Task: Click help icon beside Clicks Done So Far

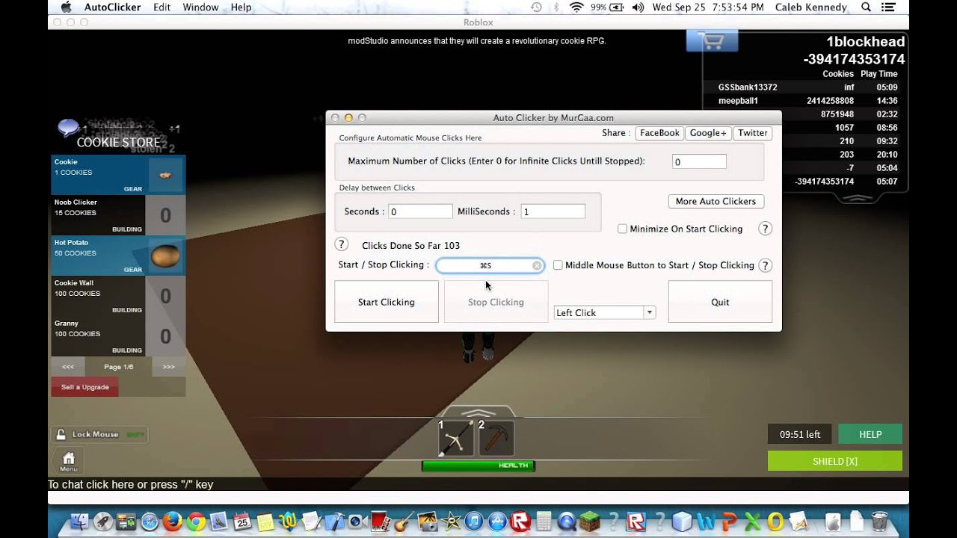Action: pyautogui.click(x=342, y=244)
